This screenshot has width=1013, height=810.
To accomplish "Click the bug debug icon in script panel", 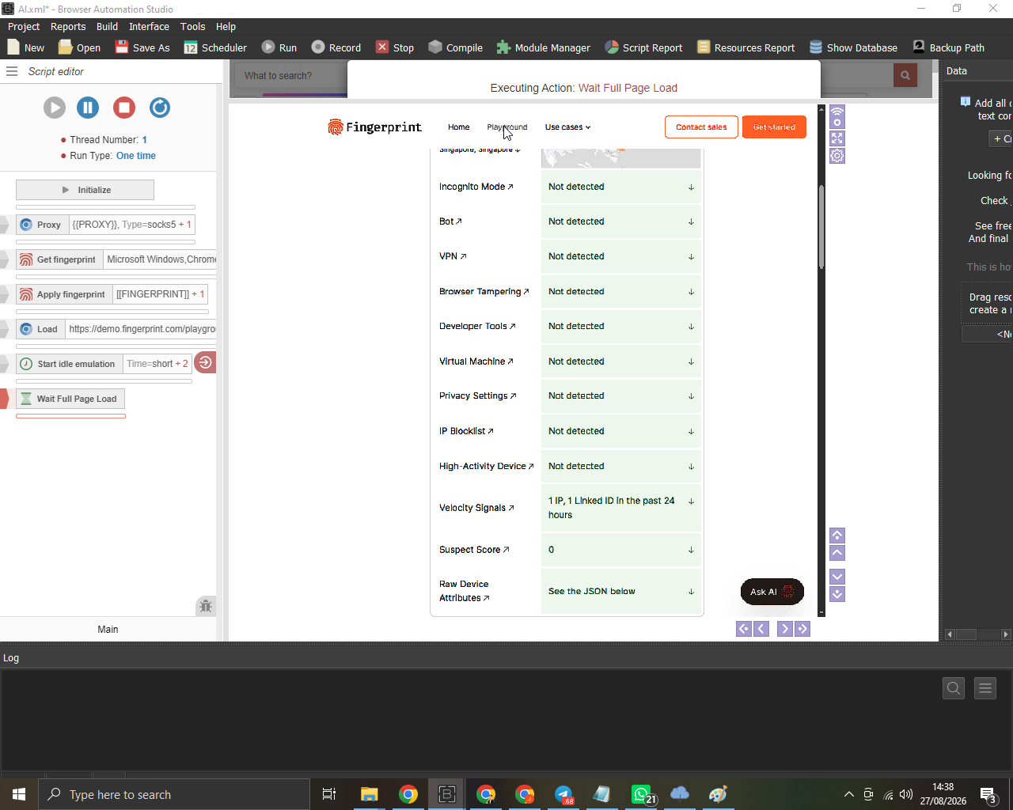I will pyautogui.click(x=206, y=607).
